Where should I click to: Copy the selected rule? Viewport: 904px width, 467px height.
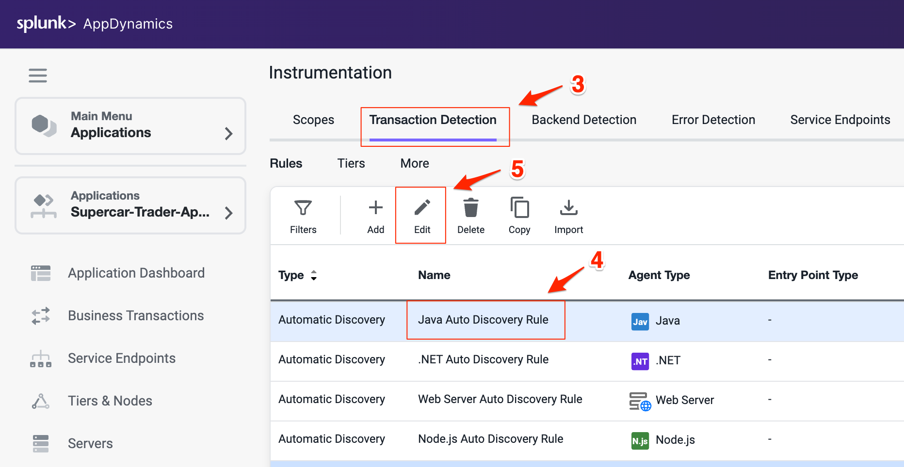pyautogui.click(x=519, y=208)
